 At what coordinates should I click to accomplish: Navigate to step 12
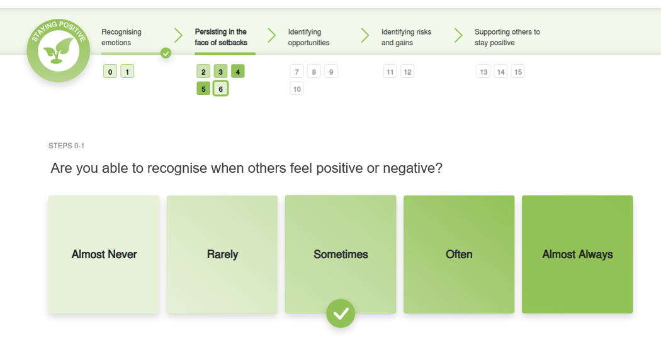click(407, 72)
